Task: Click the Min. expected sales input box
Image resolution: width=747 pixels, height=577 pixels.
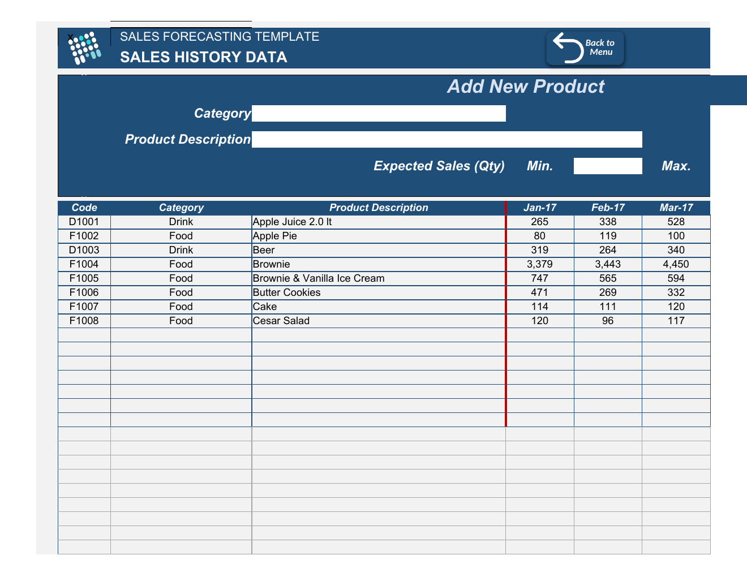Action: 608,166
